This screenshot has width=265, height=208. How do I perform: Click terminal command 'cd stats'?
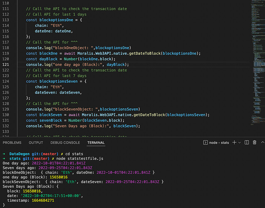[74, 154]
